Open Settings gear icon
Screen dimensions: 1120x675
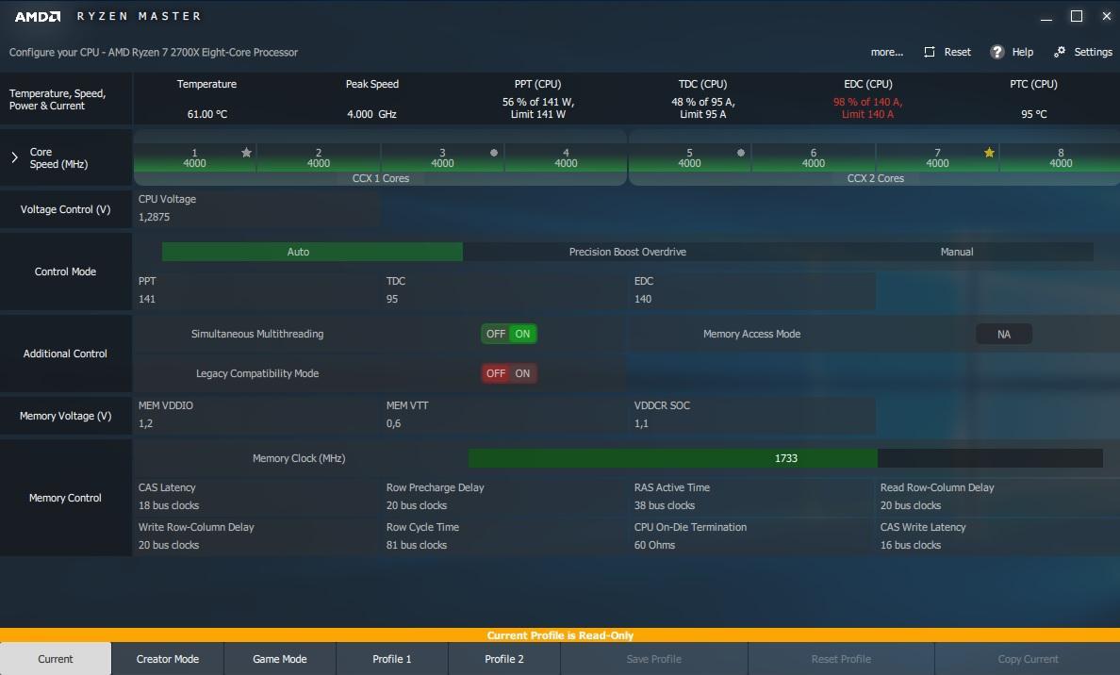1060,52
